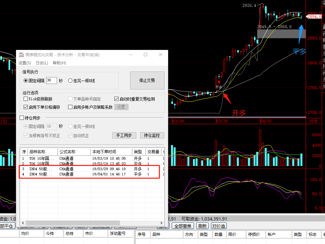Select order row with time 19/03/19 10:45:05
Screen dimensions: 325x244
[92, 158]
